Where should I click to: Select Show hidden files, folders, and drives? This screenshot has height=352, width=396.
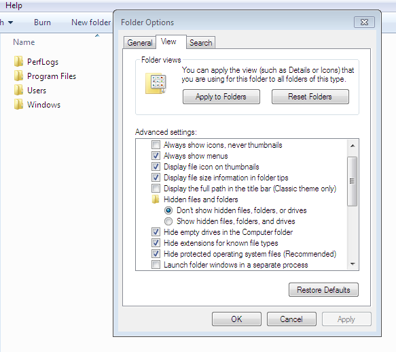(x=168, y=221)
